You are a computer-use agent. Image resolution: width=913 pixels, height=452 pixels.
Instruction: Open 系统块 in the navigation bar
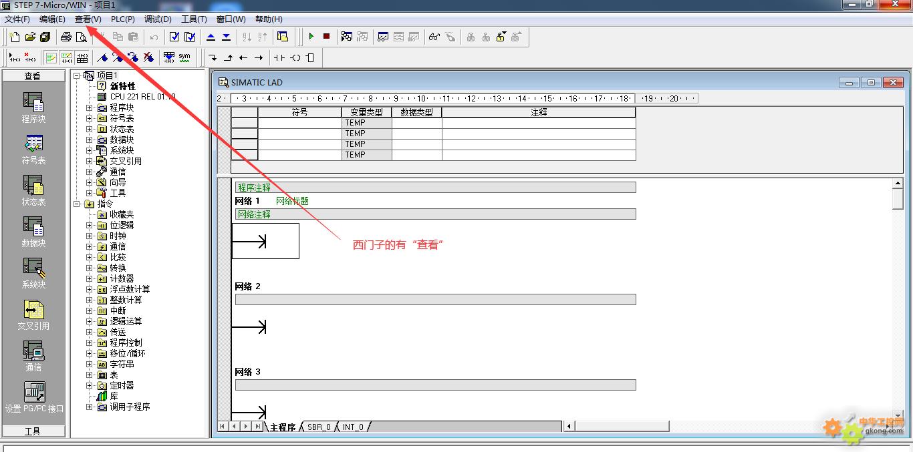coord(33,274)
